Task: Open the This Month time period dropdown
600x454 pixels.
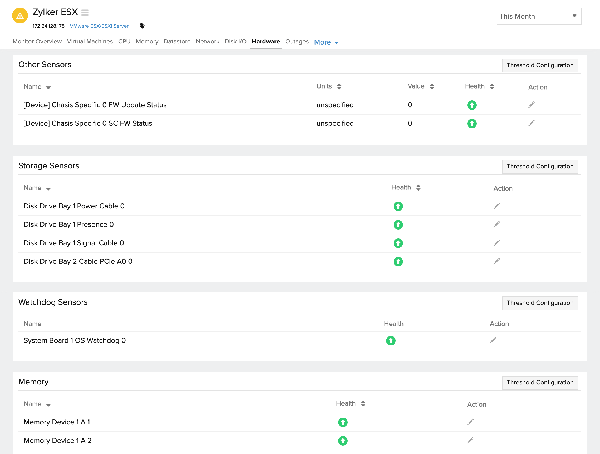Action: (x=538, y=16)
